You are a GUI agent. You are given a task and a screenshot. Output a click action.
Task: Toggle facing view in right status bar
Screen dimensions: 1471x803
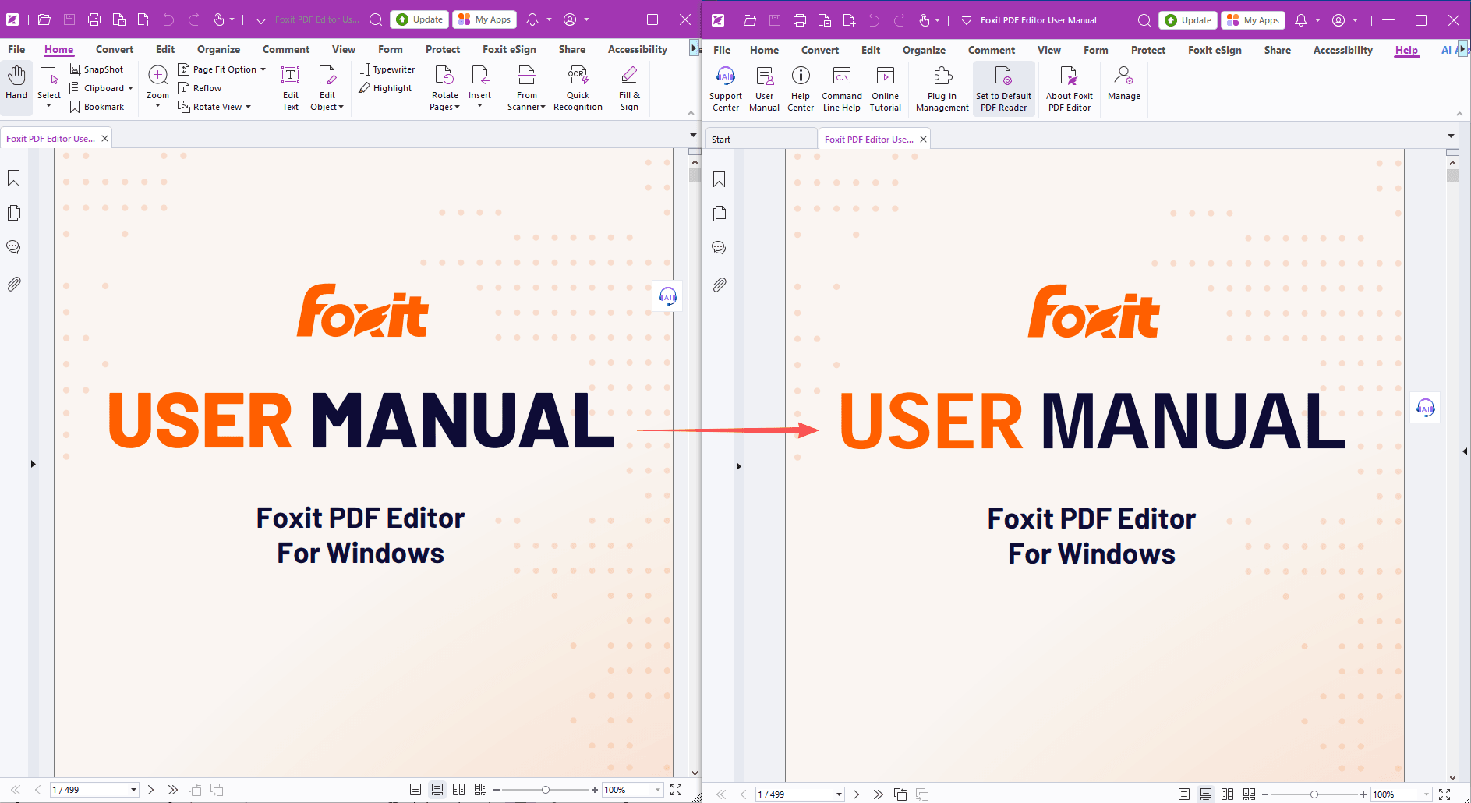[1228, 794]
